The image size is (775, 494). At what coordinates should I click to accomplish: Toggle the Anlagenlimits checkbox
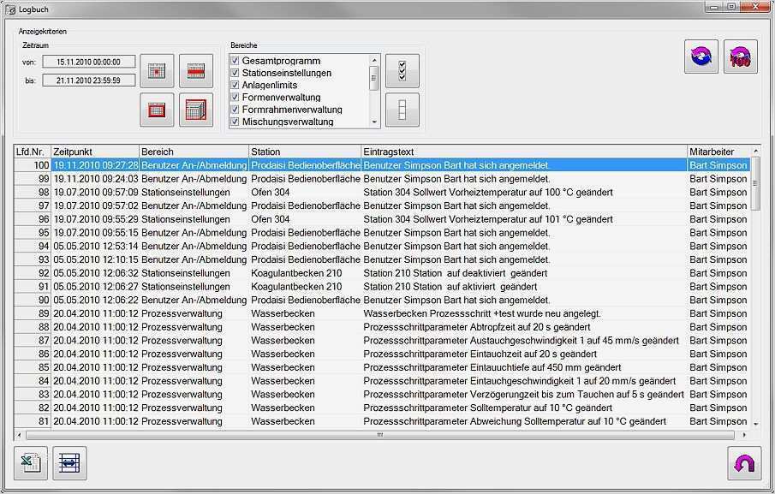[x=235, y=86]
